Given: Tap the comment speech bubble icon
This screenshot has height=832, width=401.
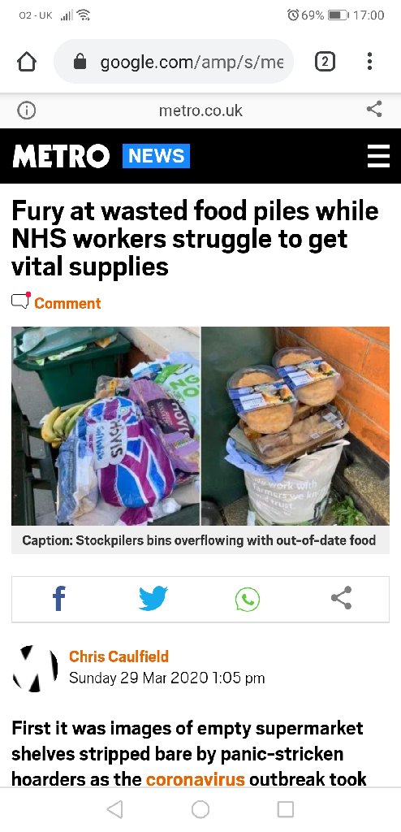Looking at the screenshot, I should pos(20,301).
